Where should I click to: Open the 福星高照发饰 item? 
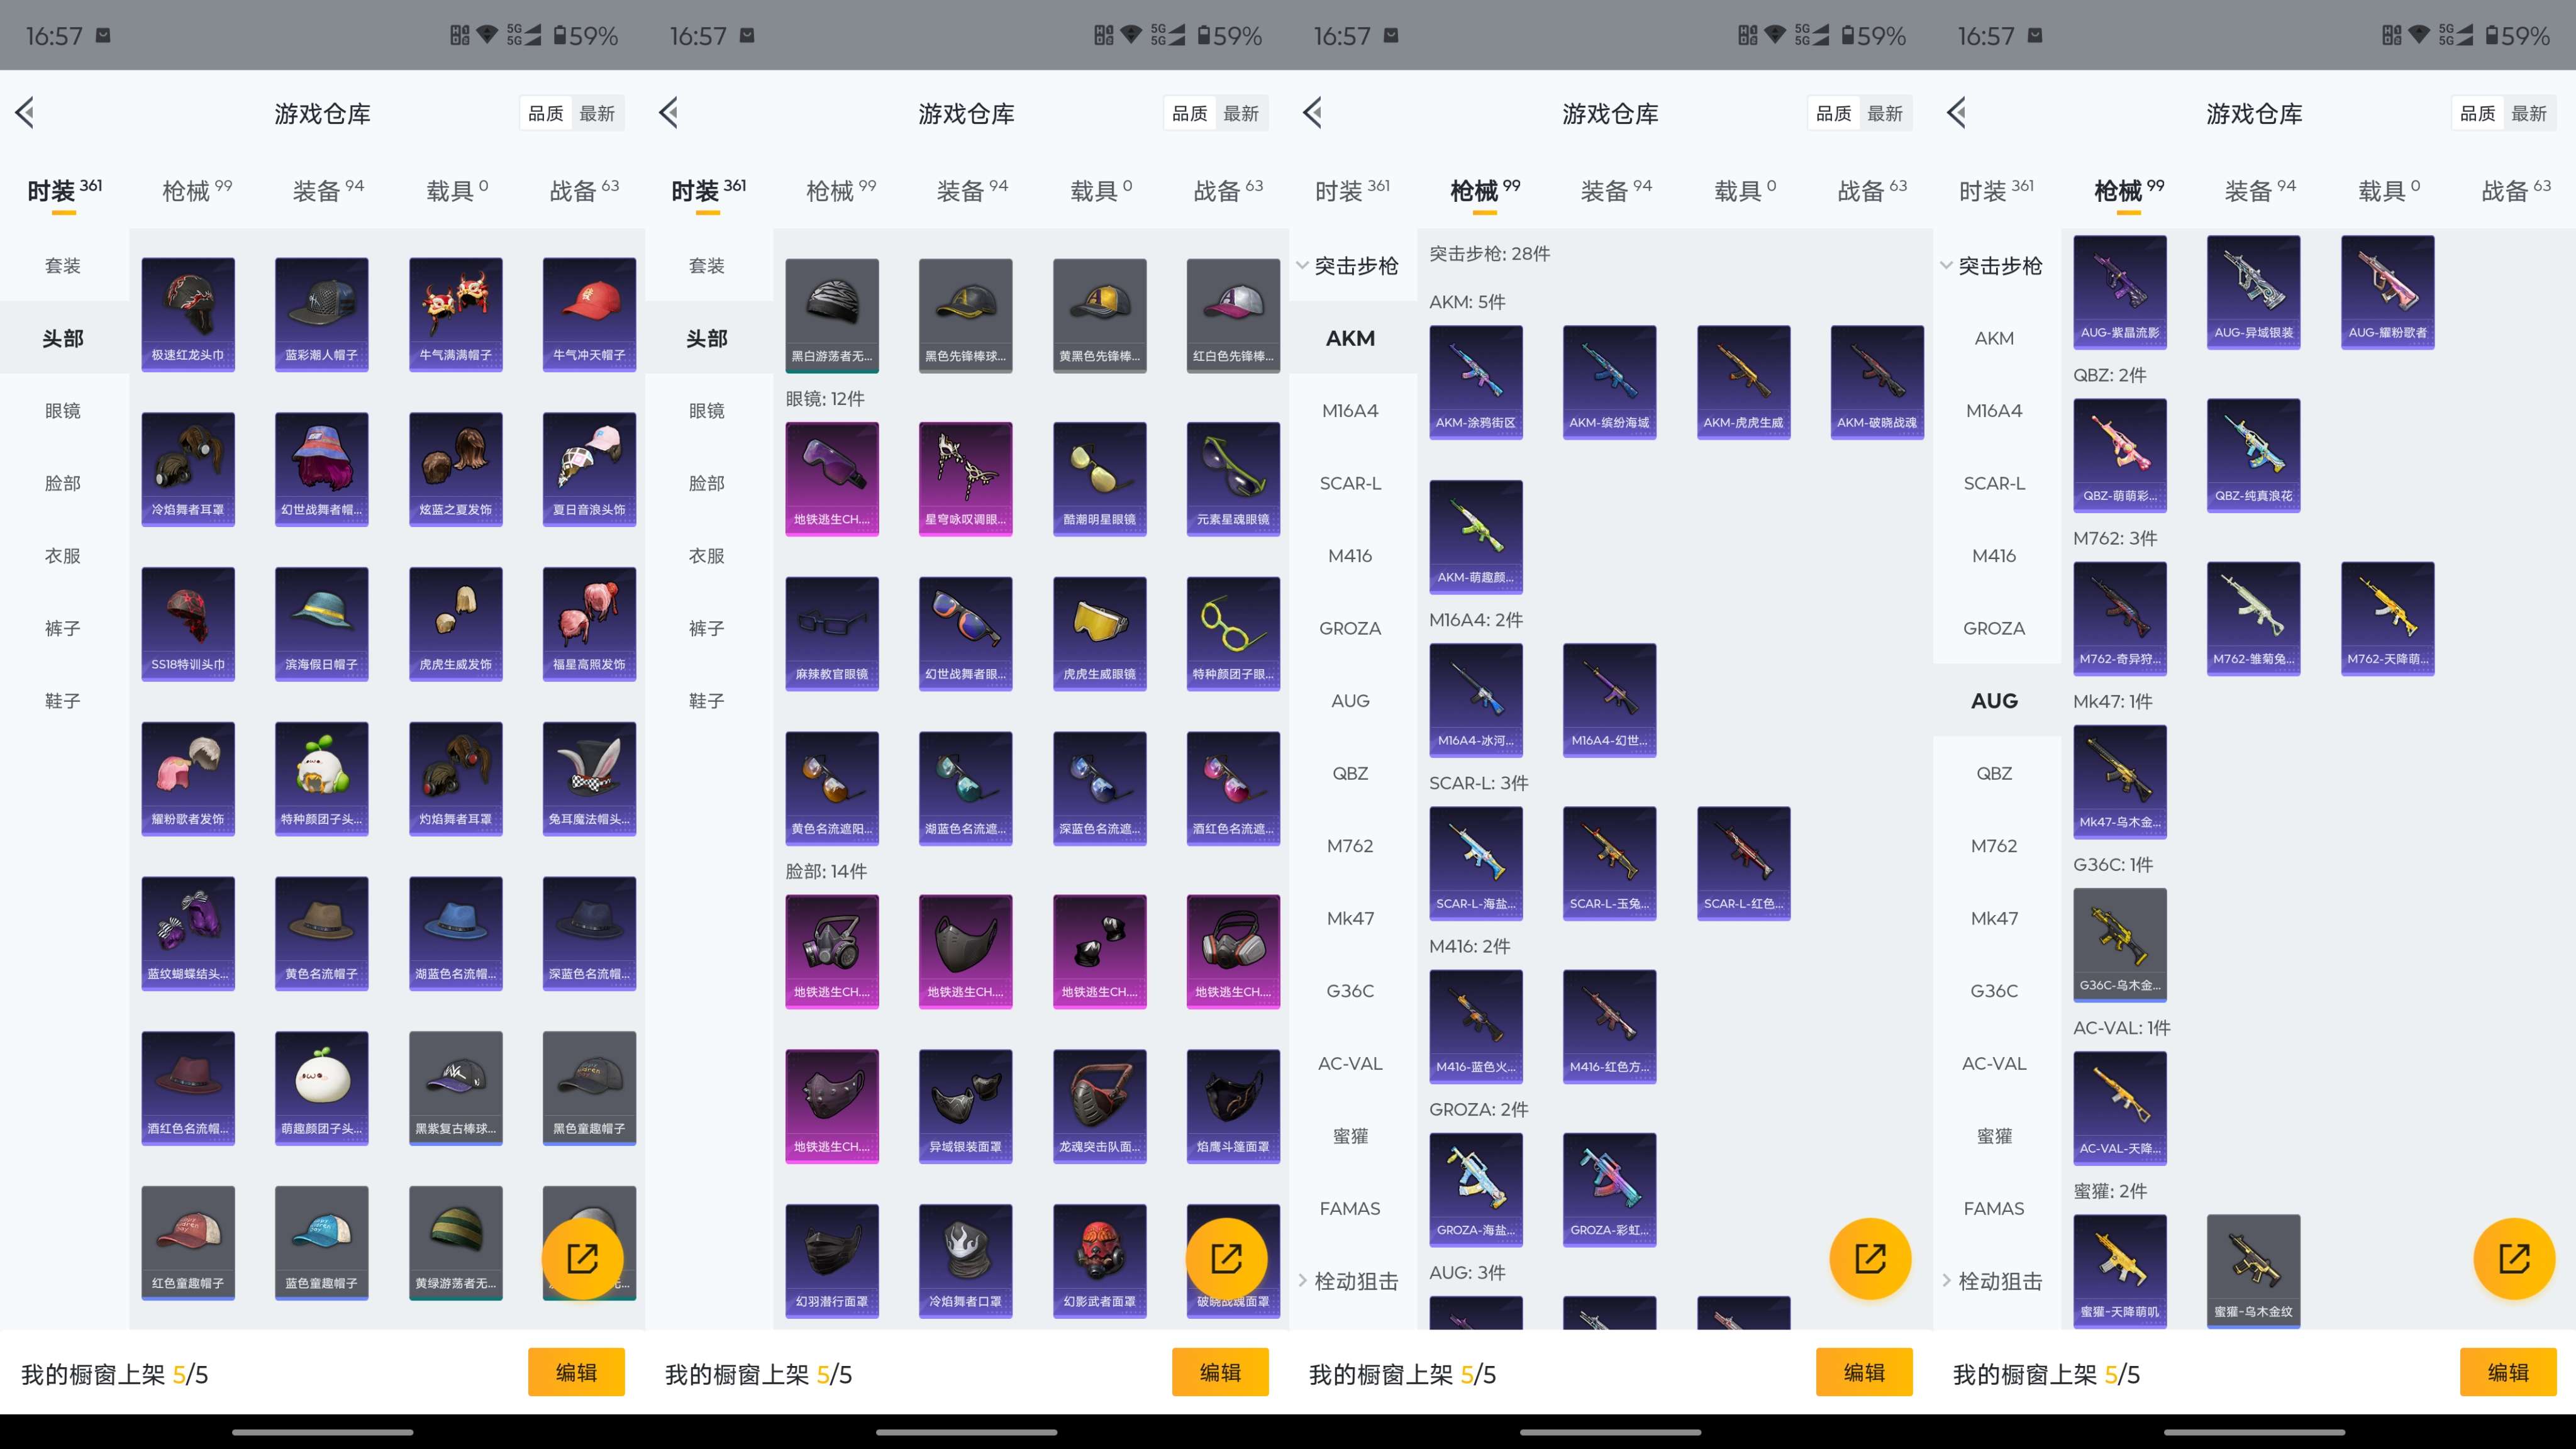pos(589,625)
